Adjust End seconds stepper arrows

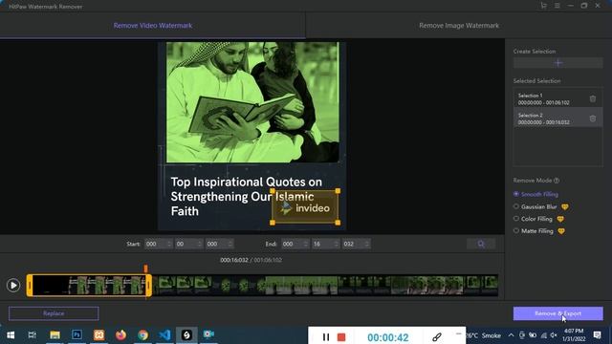pyautogui.click(x=336, y=244)
